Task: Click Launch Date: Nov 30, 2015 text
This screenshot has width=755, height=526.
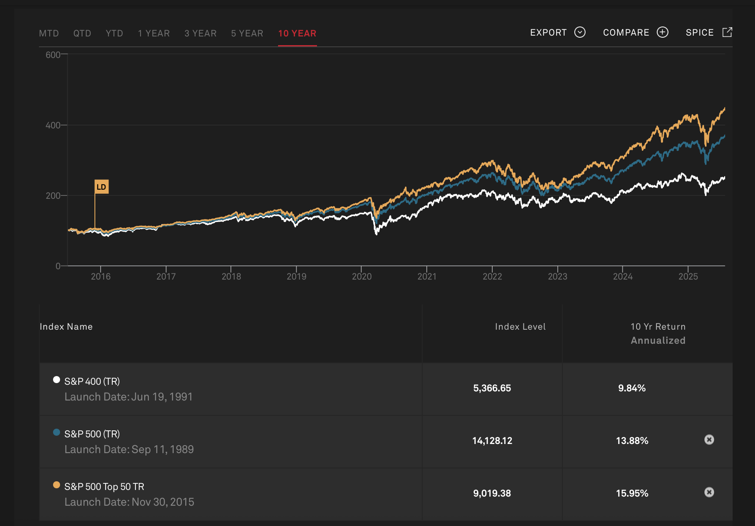Action: point(129,502)
